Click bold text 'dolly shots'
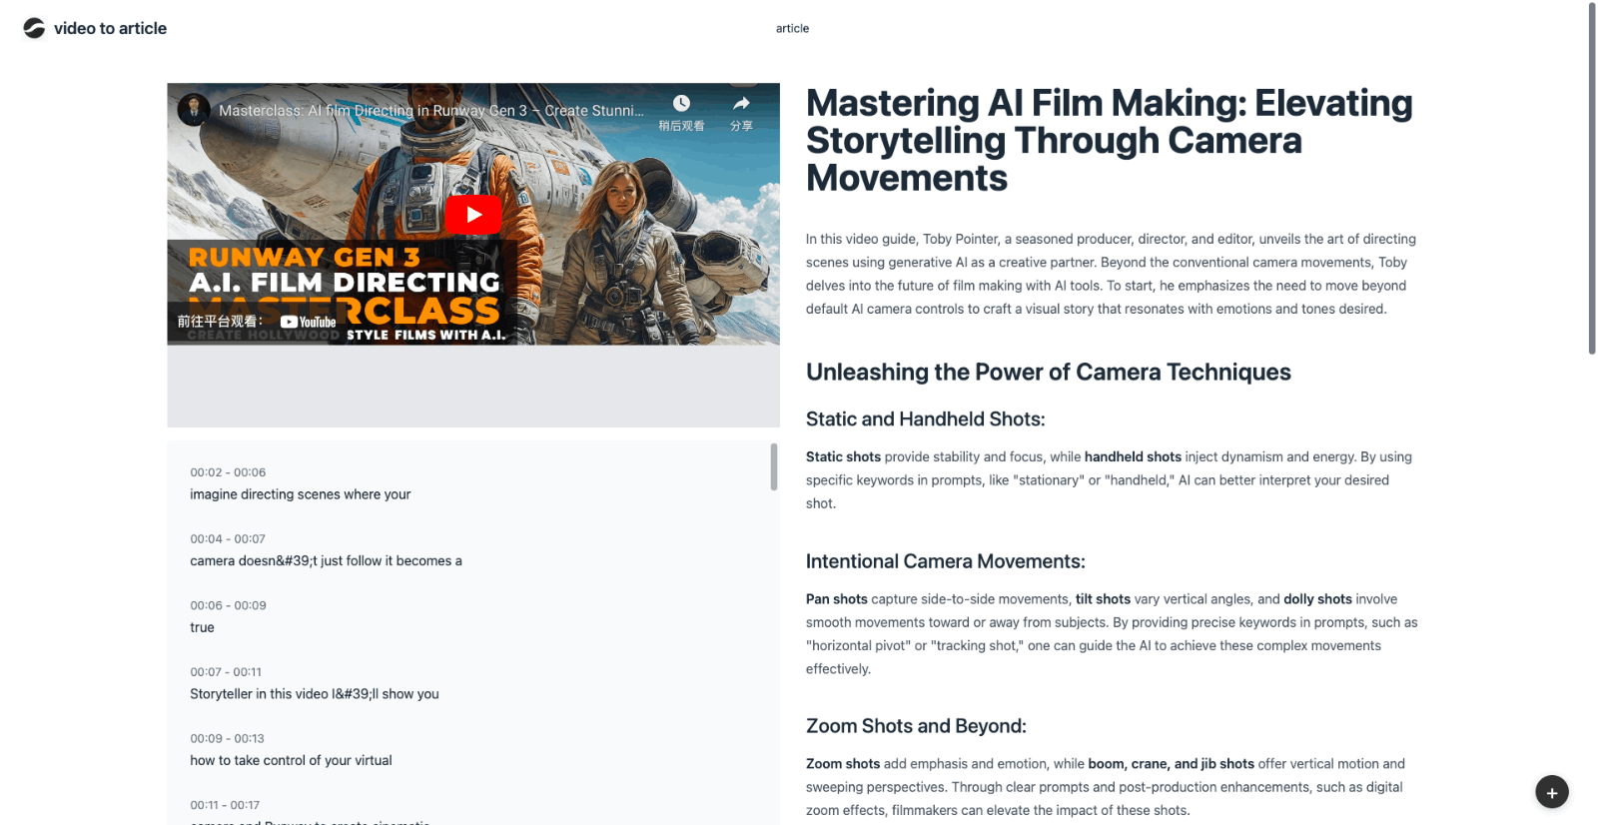This screenshot has width=1598, height=825. [x=1317, y=599]
